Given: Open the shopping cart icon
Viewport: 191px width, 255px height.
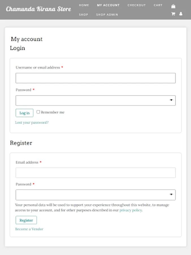Looking at the screenshot, I should [173, 14].
